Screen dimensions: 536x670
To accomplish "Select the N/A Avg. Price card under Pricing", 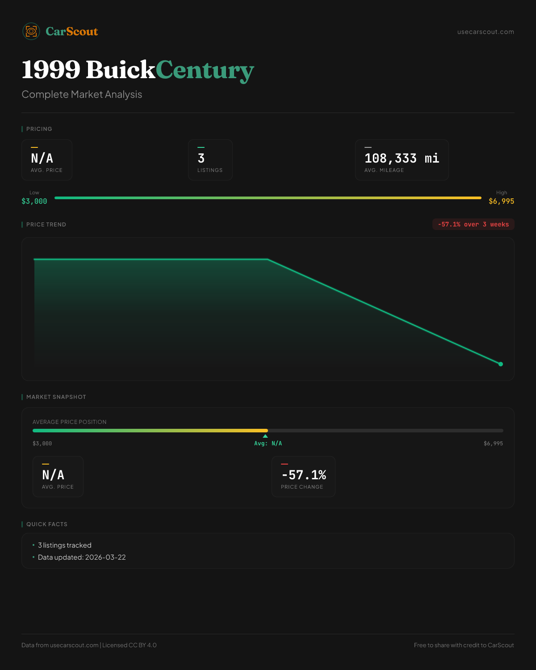I will coord(47,160).
